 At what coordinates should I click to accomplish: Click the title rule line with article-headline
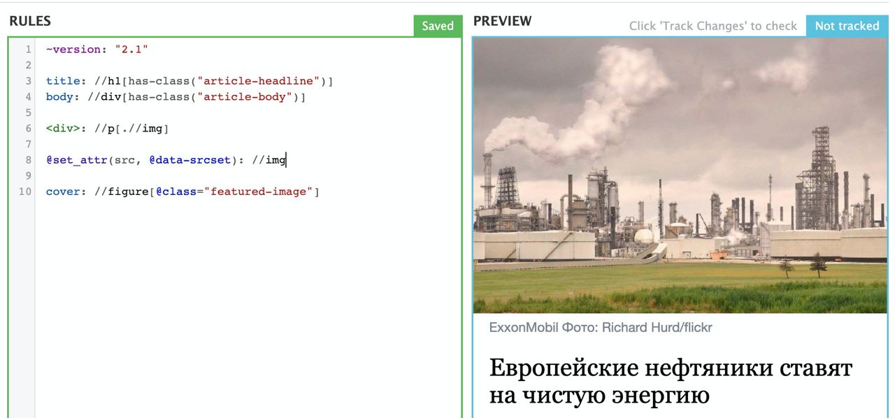[x=189, y=81]
